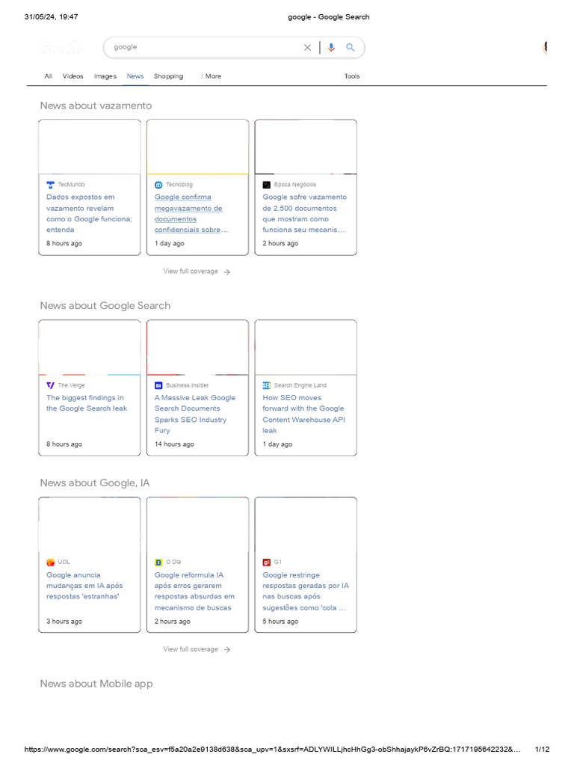The image size is (574, 766).
Task: Open 'The biggest findings in the Google Search leak'
Action: 87,403
